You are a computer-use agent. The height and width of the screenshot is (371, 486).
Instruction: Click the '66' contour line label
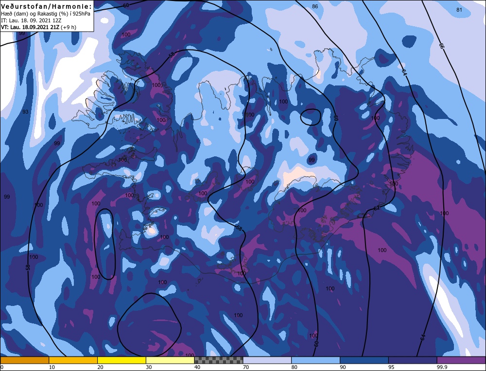[442, 46]
